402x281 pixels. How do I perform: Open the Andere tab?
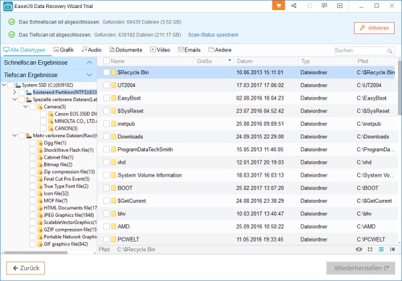(x=220, y=50)
